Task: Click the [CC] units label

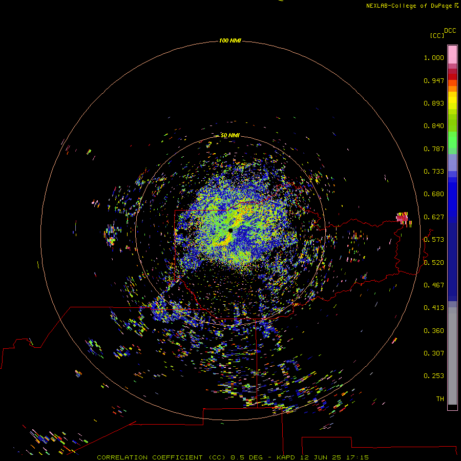Action: point(437,35)
